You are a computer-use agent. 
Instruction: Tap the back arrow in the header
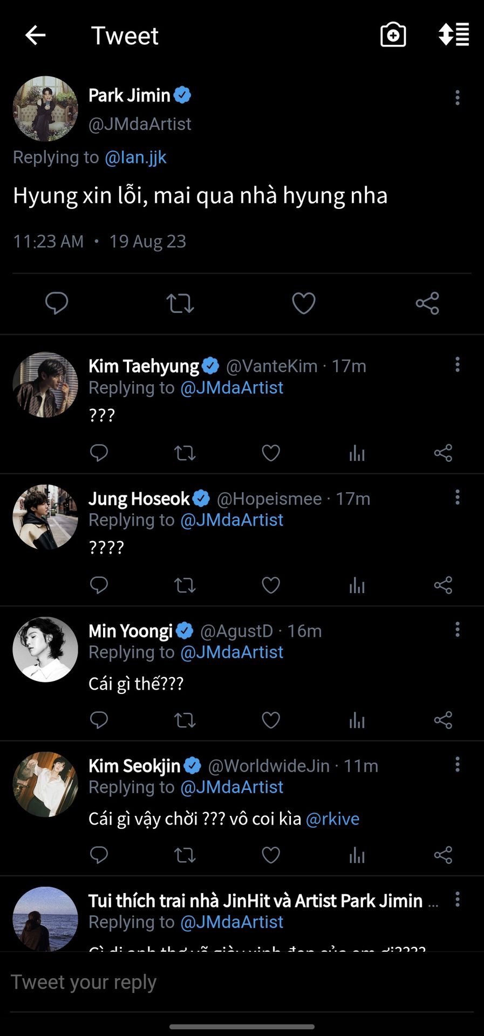36,36
